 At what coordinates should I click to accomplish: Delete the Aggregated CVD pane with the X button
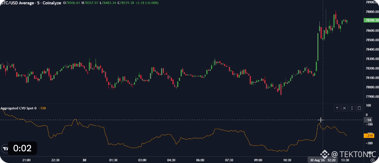(345, 108)
